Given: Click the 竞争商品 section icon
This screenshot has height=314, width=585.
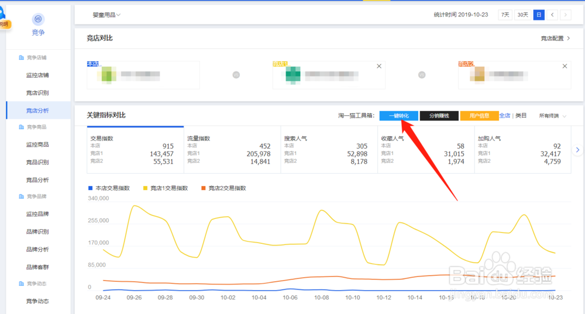Looking at the screenshot, I should (x=21, y=127).
